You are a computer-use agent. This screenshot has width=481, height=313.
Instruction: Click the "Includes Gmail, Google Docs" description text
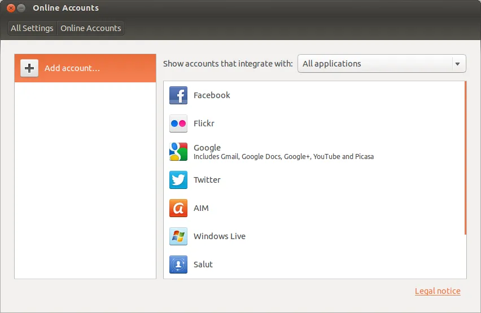tap(283, 157)
